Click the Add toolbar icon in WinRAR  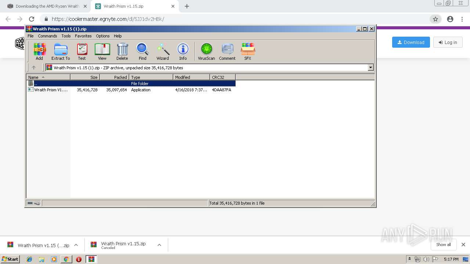coord(39,51)
